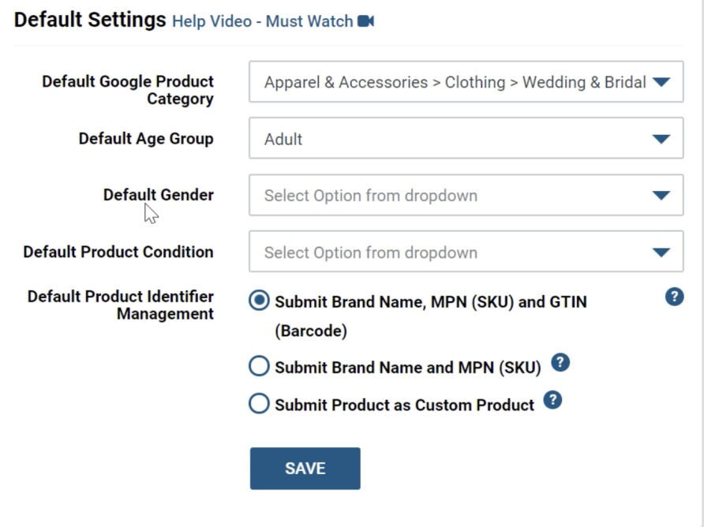Click the Default Google Product Category label
The height and width of the screenshot is (527, 704).
point(128,90)
